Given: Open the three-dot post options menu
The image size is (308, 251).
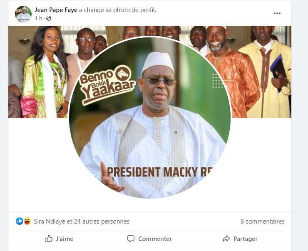Looking at the screenshot, I should 277,13.
